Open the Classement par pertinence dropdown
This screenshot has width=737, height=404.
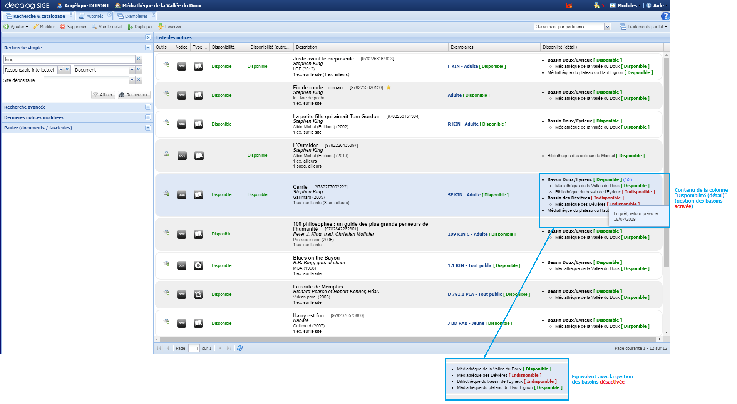(608, 26)
